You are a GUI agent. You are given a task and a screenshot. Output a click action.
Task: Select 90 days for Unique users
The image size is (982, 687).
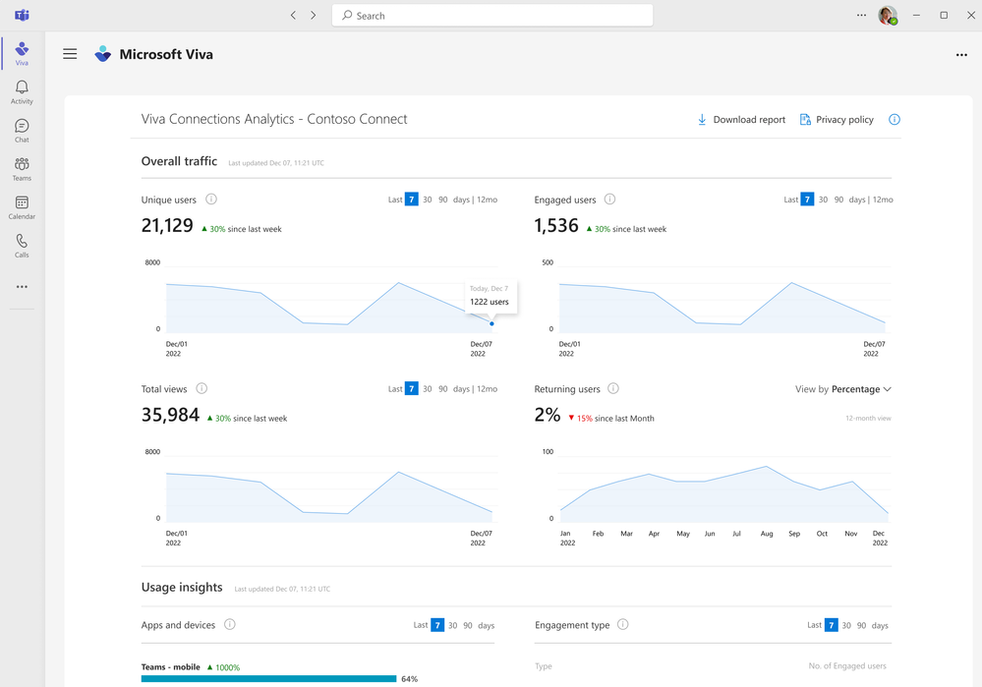click(x=442, y=200)
